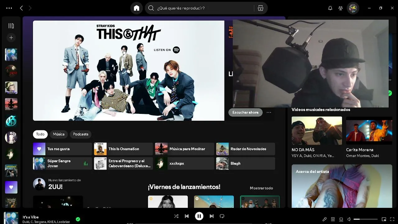Select the Podcasts filter chip

pyautogui.click(x=81, y=134)
